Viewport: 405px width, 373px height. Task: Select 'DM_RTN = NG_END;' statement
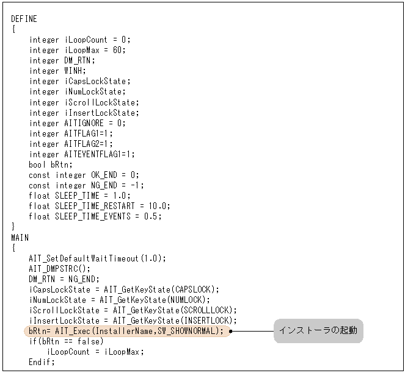[64, 279]
